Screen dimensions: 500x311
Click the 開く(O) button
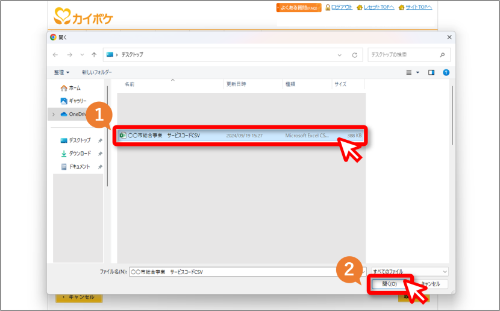coord(389,283)
